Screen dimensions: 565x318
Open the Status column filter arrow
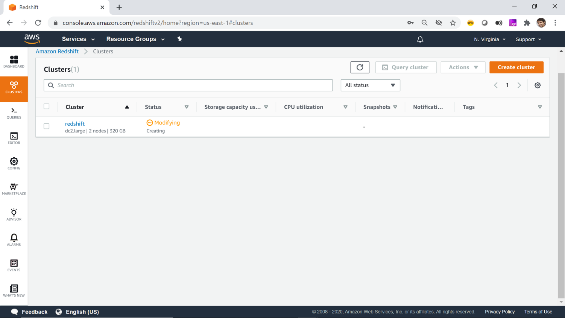point(187,107)
